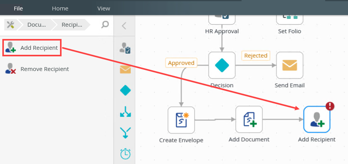The image size is (348, 164).
Task: Select the User Task icon in favorites bar
Action: pos(125,48)
